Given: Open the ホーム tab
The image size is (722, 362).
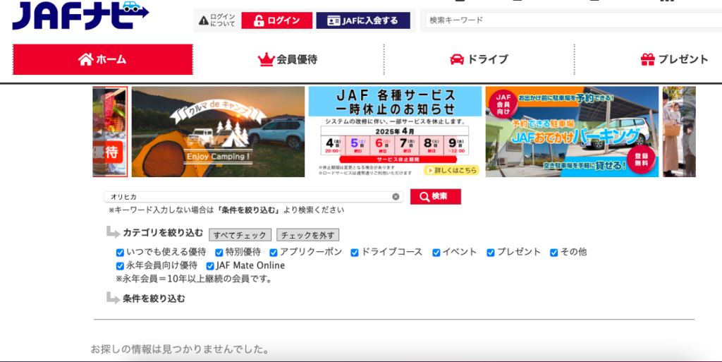Looking at the screenshot, I should (103, 59).
